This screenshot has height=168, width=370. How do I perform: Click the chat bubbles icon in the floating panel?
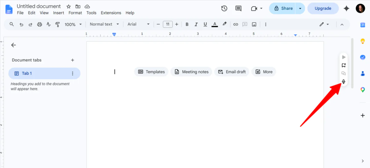[x=343, y=73]
